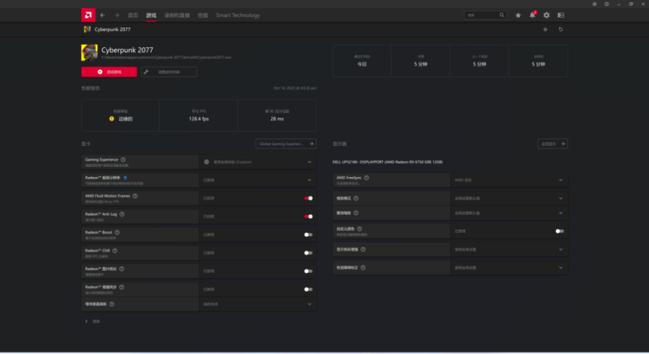Favorite Cyberpunk 2077 with outline star icon
The width and height of the screenshot is (649, 354).
pos(545,29)
